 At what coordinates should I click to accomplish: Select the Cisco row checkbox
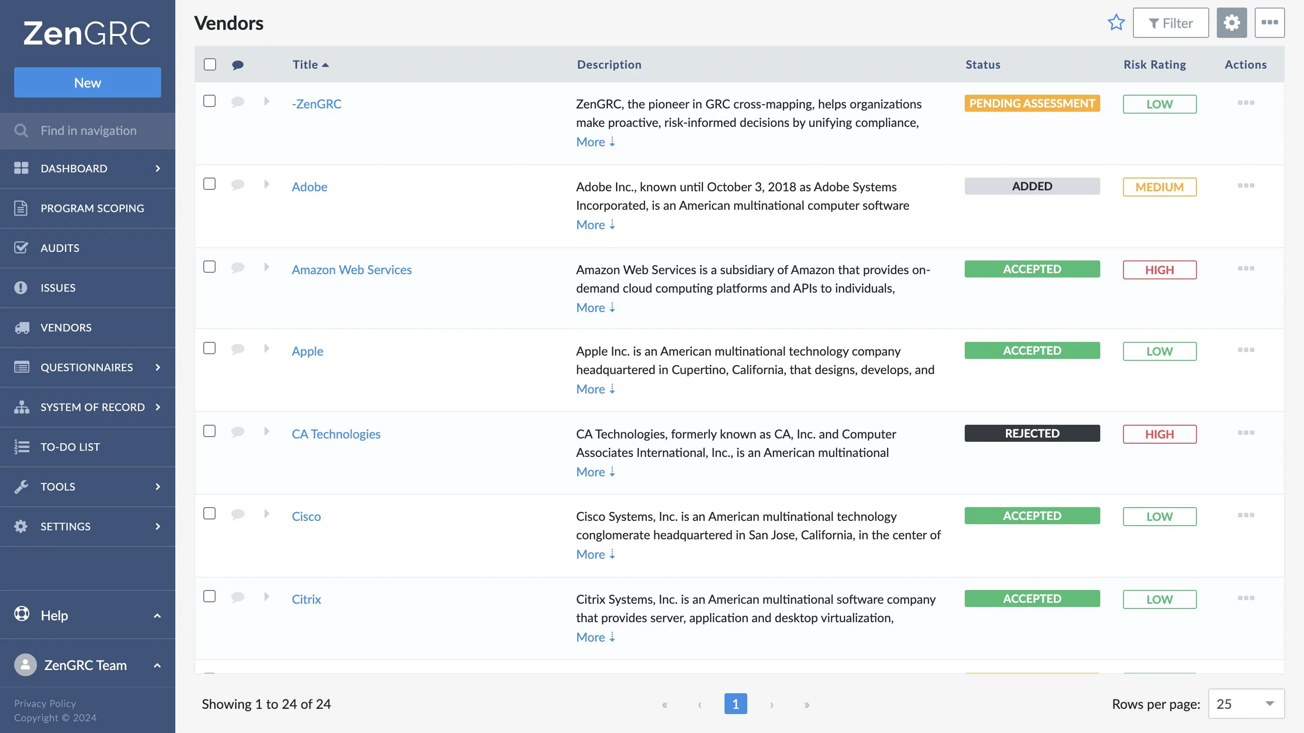(209, 514)
